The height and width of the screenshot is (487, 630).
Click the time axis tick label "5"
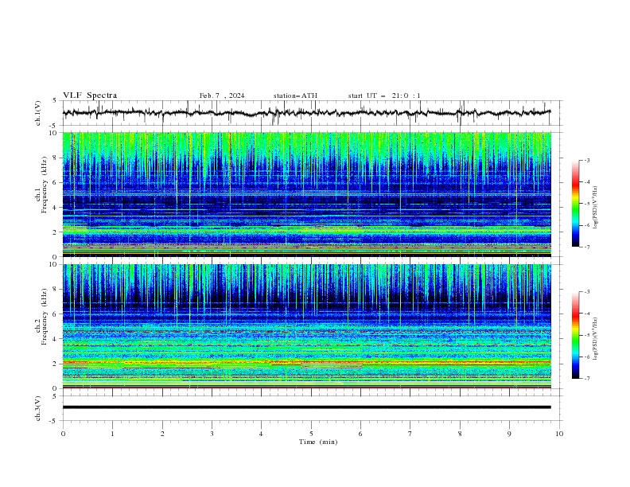click(311, 434)
